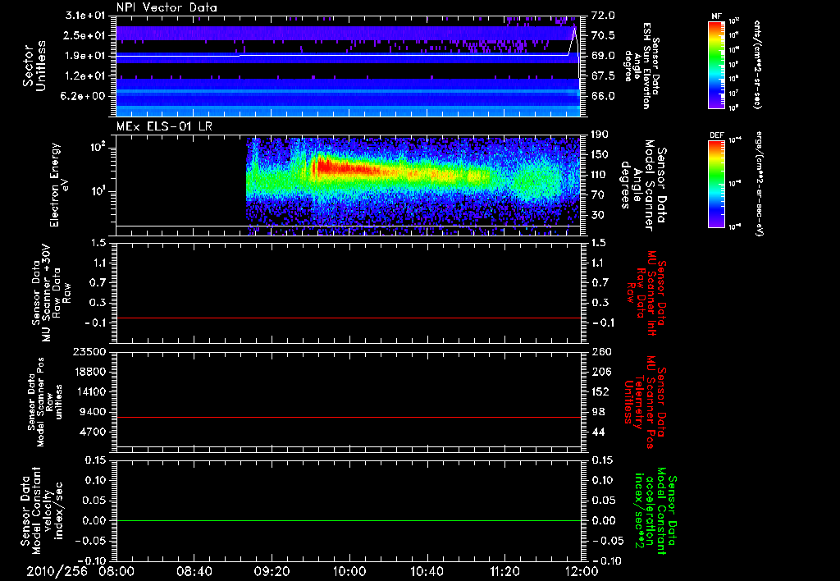Viewport: 840px width, 581px height.
Task: Click the '190' scanner angle tick value
Action: coord(600,135)
